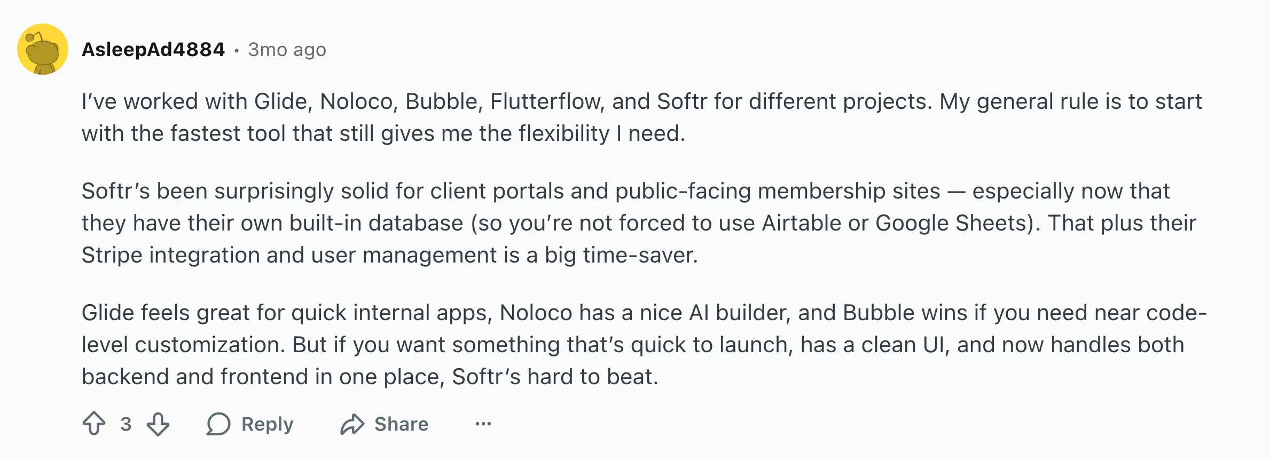Select the upvote arrow next to the count
Image resolution: width=1270 pixels, height=460 pixels.
tap(96, 424)
